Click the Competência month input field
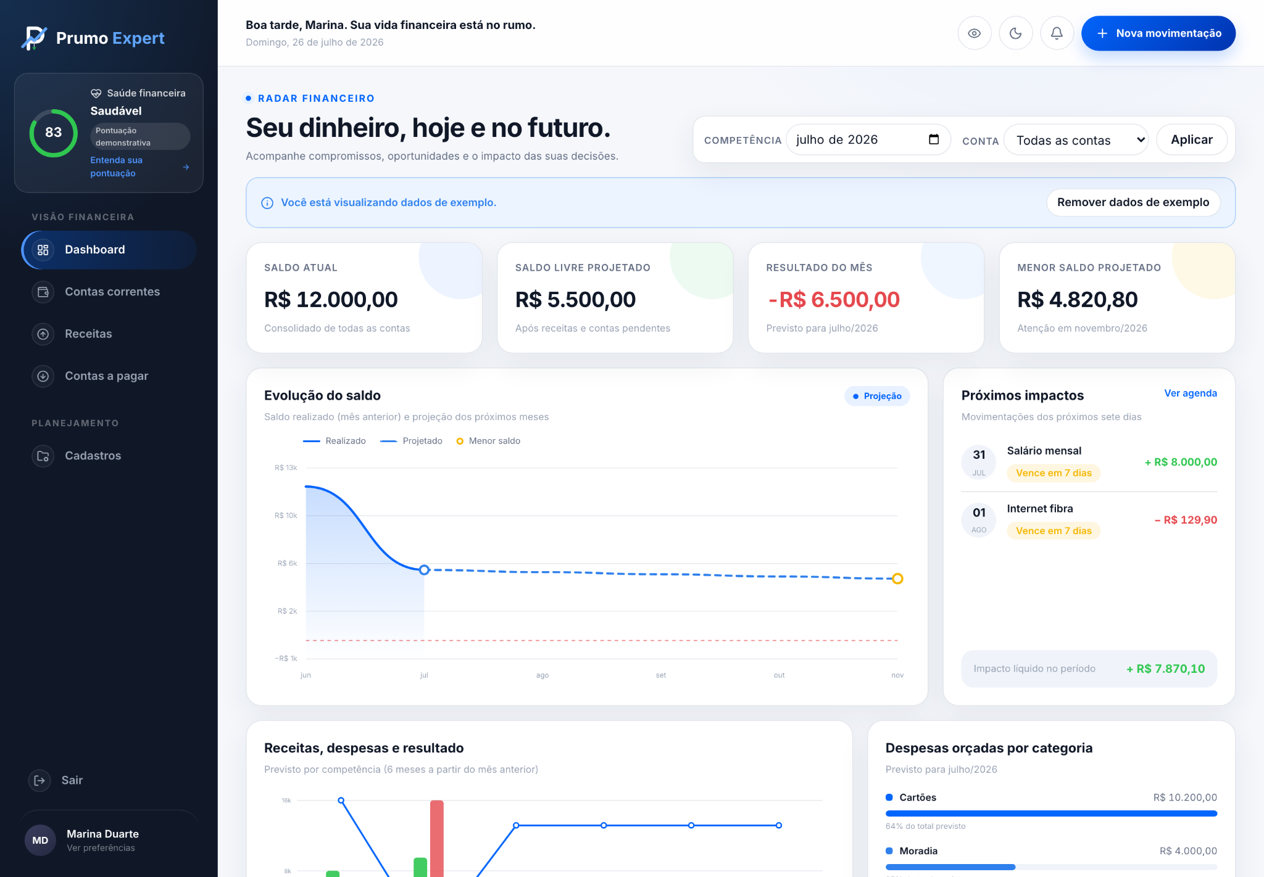Image resolution: width=1264 pixels, height=877 pixels. pyautogui.click(x=868, y=140)
